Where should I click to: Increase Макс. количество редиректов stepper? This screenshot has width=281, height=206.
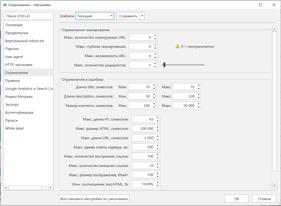tap(155, 63)
